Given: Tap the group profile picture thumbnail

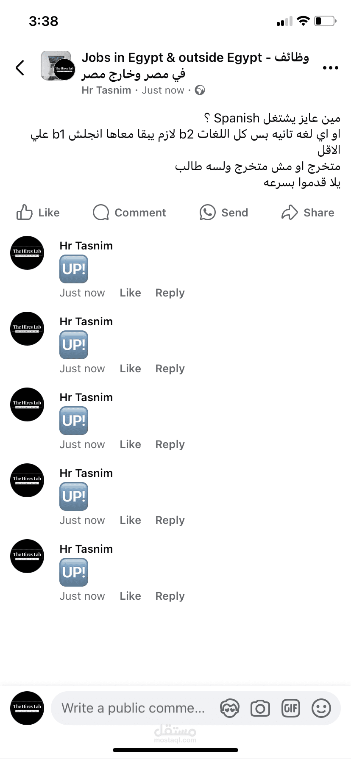Looking at the screenshot, I should 58,66.
